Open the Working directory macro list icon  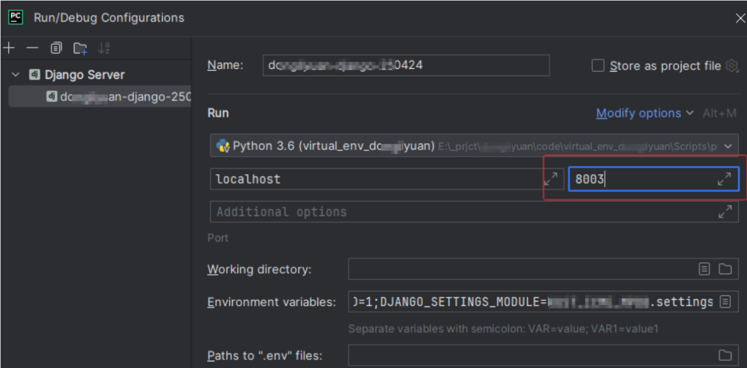(705, 269)
